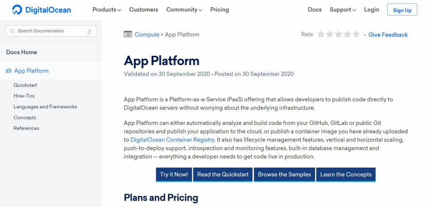Viewport: 428px width, 207px height.
Task: Expand the Support dropdown menu
Action: click(343, 10)
